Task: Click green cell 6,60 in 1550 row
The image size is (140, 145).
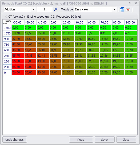Action: 131,33
